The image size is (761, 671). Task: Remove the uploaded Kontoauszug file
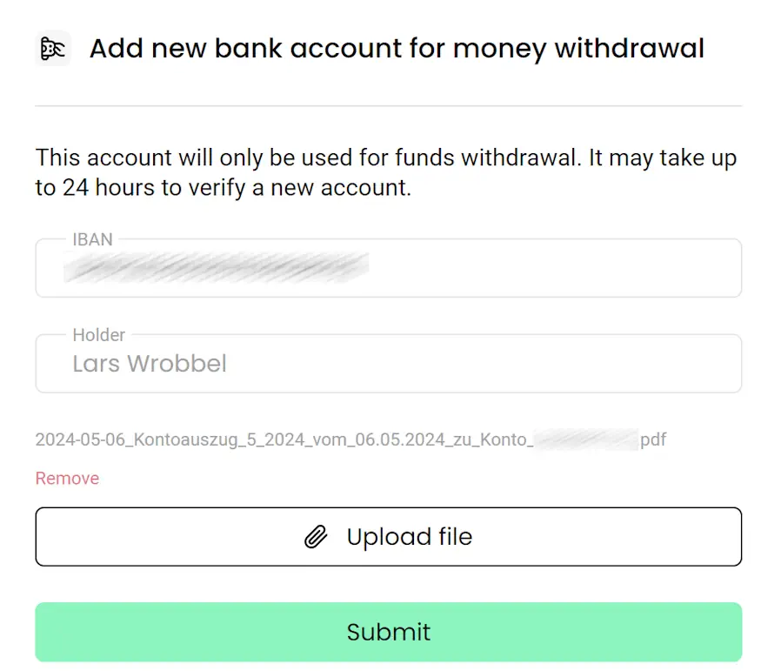point(67,478)
